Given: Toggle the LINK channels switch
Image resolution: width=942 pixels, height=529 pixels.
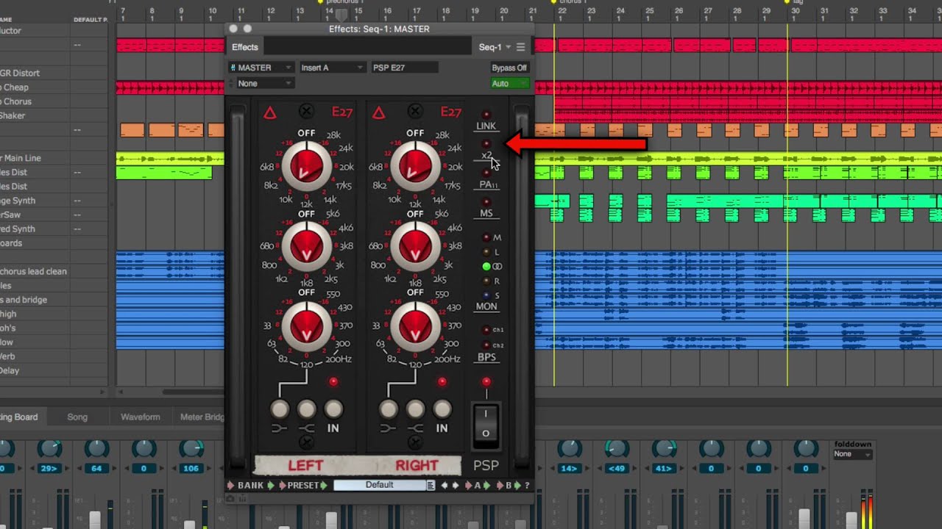Looking at the screenshot, I should point(486,115).
